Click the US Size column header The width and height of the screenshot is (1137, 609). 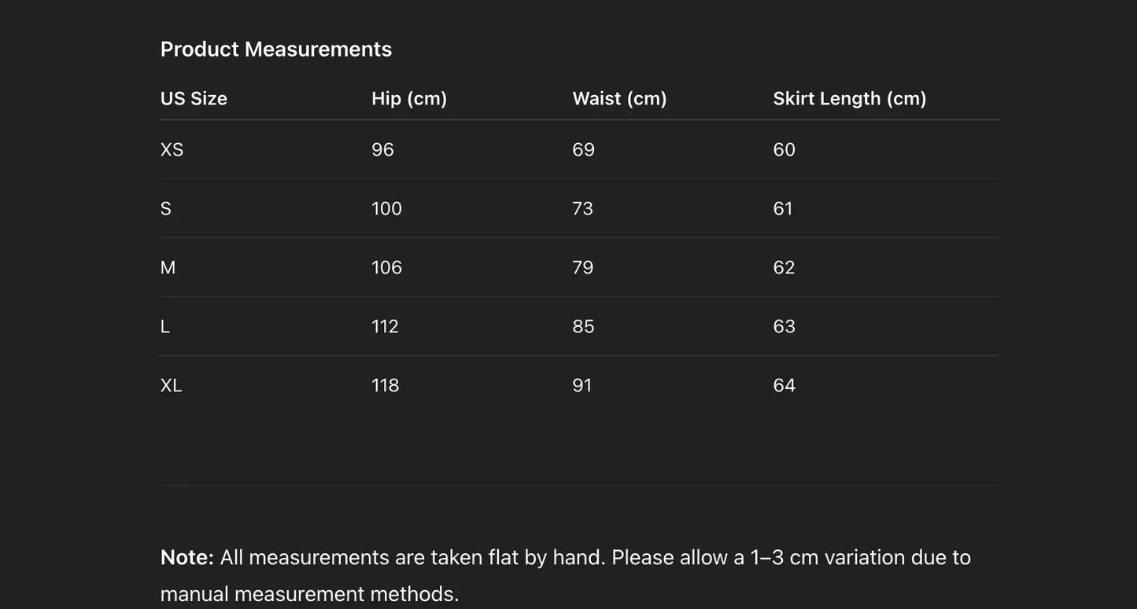(194, 98)
